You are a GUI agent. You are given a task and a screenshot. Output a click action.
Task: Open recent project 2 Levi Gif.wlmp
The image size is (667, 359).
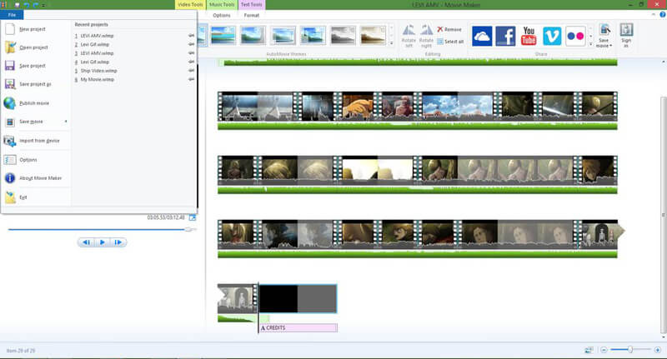coord(95,44)
